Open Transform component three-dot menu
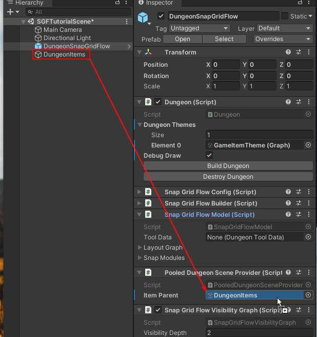The image size is (317, 337). click(x=309, y=52)
